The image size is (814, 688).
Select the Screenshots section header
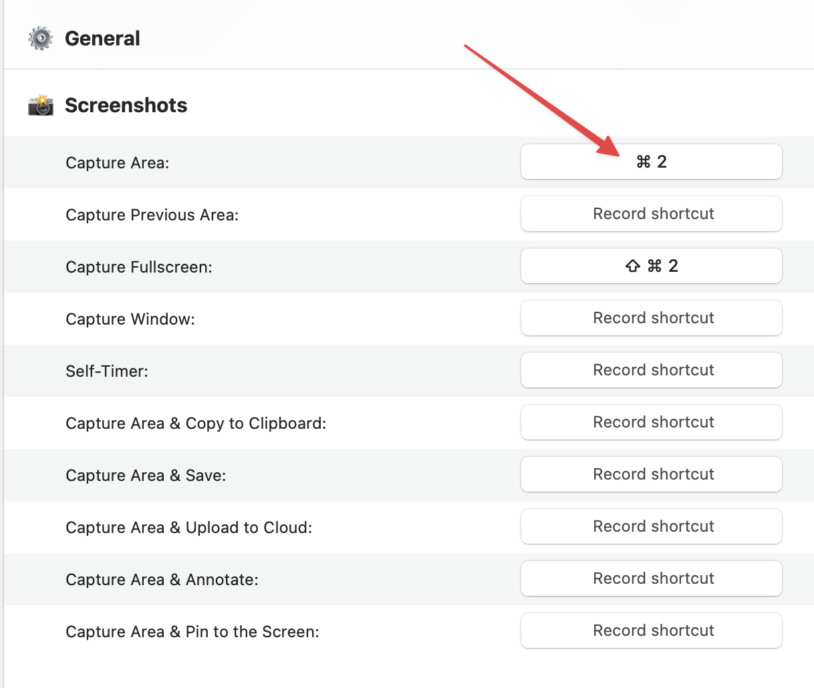point(126,105)
